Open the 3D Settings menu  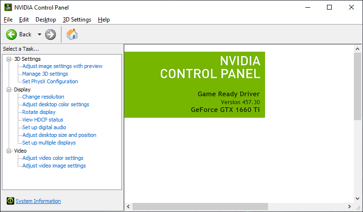tap(77, 20)
